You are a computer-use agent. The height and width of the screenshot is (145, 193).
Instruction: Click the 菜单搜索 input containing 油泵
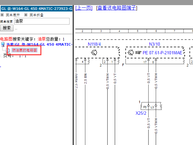coord(42,21)
